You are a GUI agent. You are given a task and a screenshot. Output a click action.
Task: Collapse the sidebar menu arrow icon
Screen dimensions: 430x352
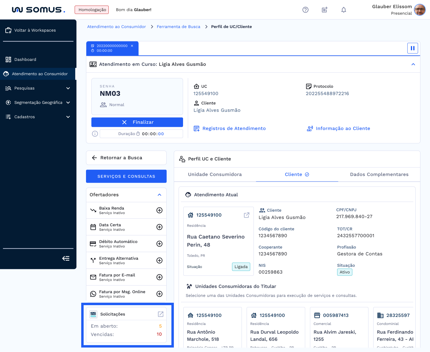pos(66,258)
